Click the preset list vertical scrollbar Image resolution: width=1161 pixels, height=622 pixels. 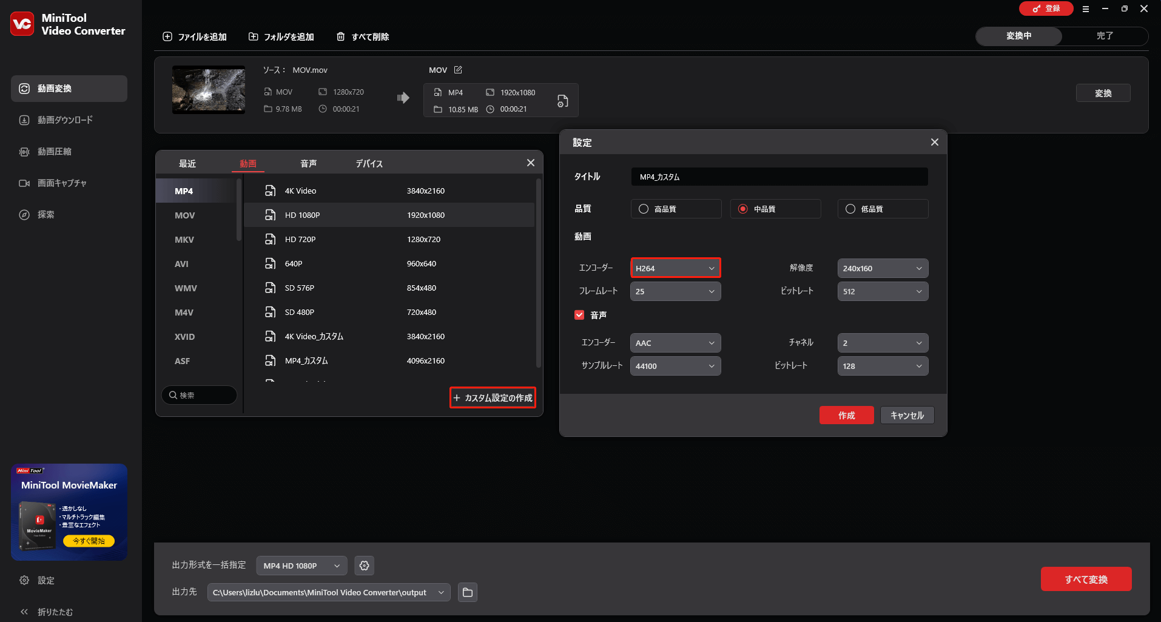click(538, 273)
